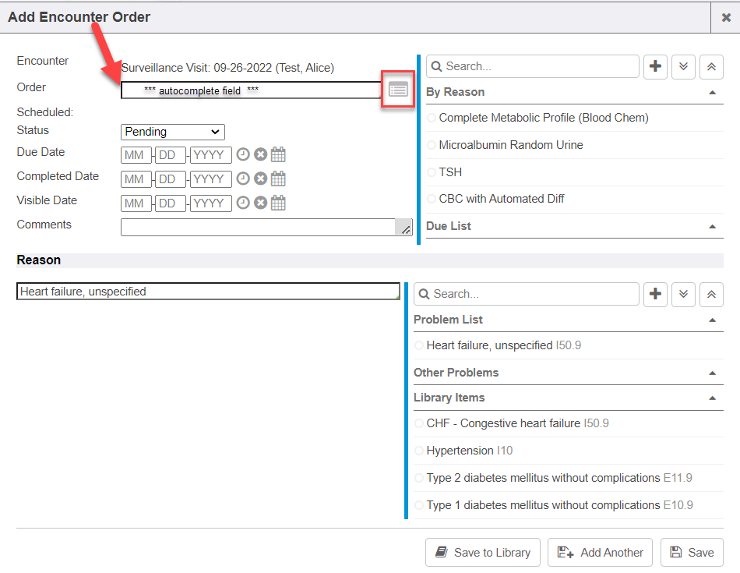Click the order list picker icon
The width and height of the screenshot is (740, 573).
point(398,90)
